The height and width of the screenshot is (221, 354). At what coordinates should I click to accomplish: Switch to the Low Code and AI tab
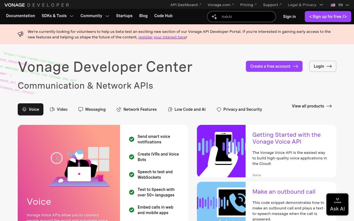[187, 109]
